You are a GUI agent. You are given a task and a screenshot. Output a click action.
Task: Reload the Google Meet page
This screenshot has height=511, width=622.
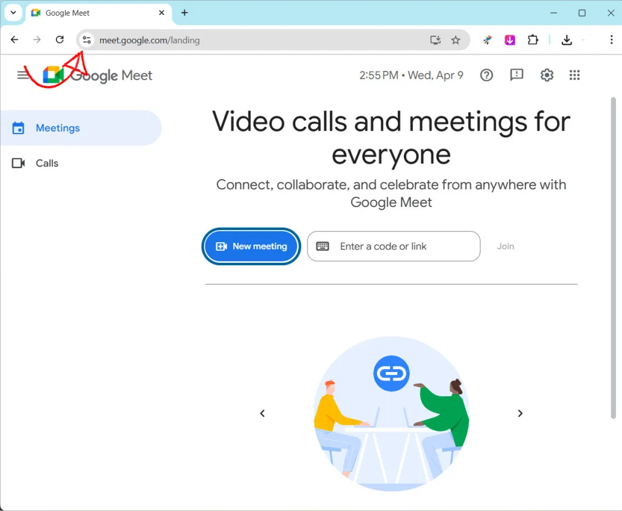(60, 39)
